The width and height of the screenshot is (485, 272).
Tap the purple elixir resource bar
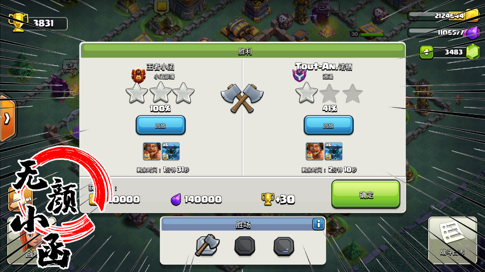click(443, 33)
